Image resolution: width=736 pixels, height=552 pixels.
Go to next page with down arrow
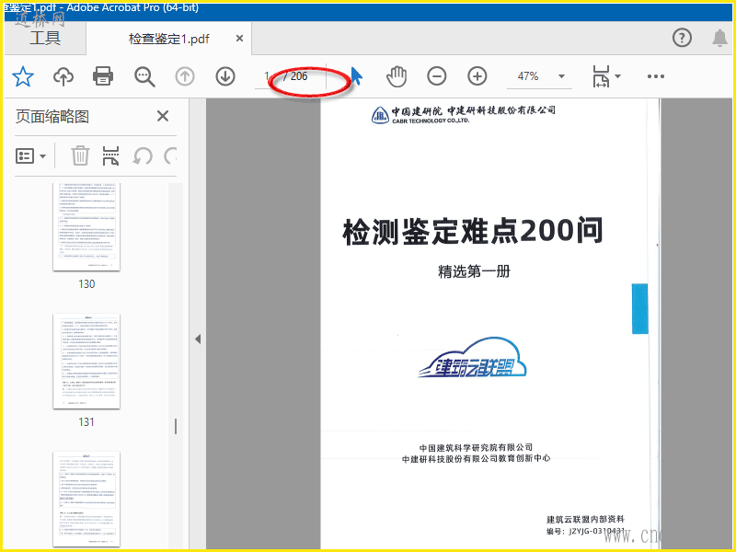(225, 76)
